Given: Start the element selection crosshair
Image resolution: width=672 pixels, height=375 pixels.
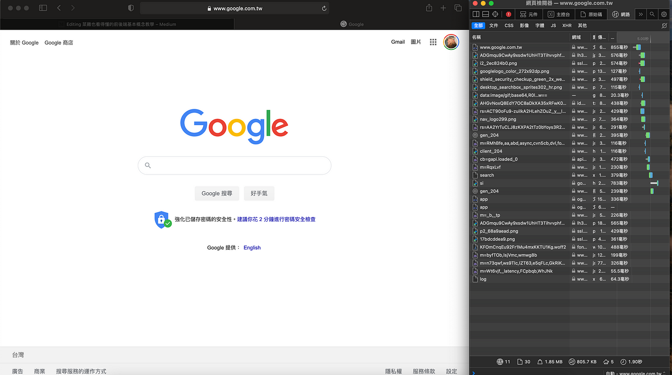Looking at the screenshot, I should pos(495,14).
